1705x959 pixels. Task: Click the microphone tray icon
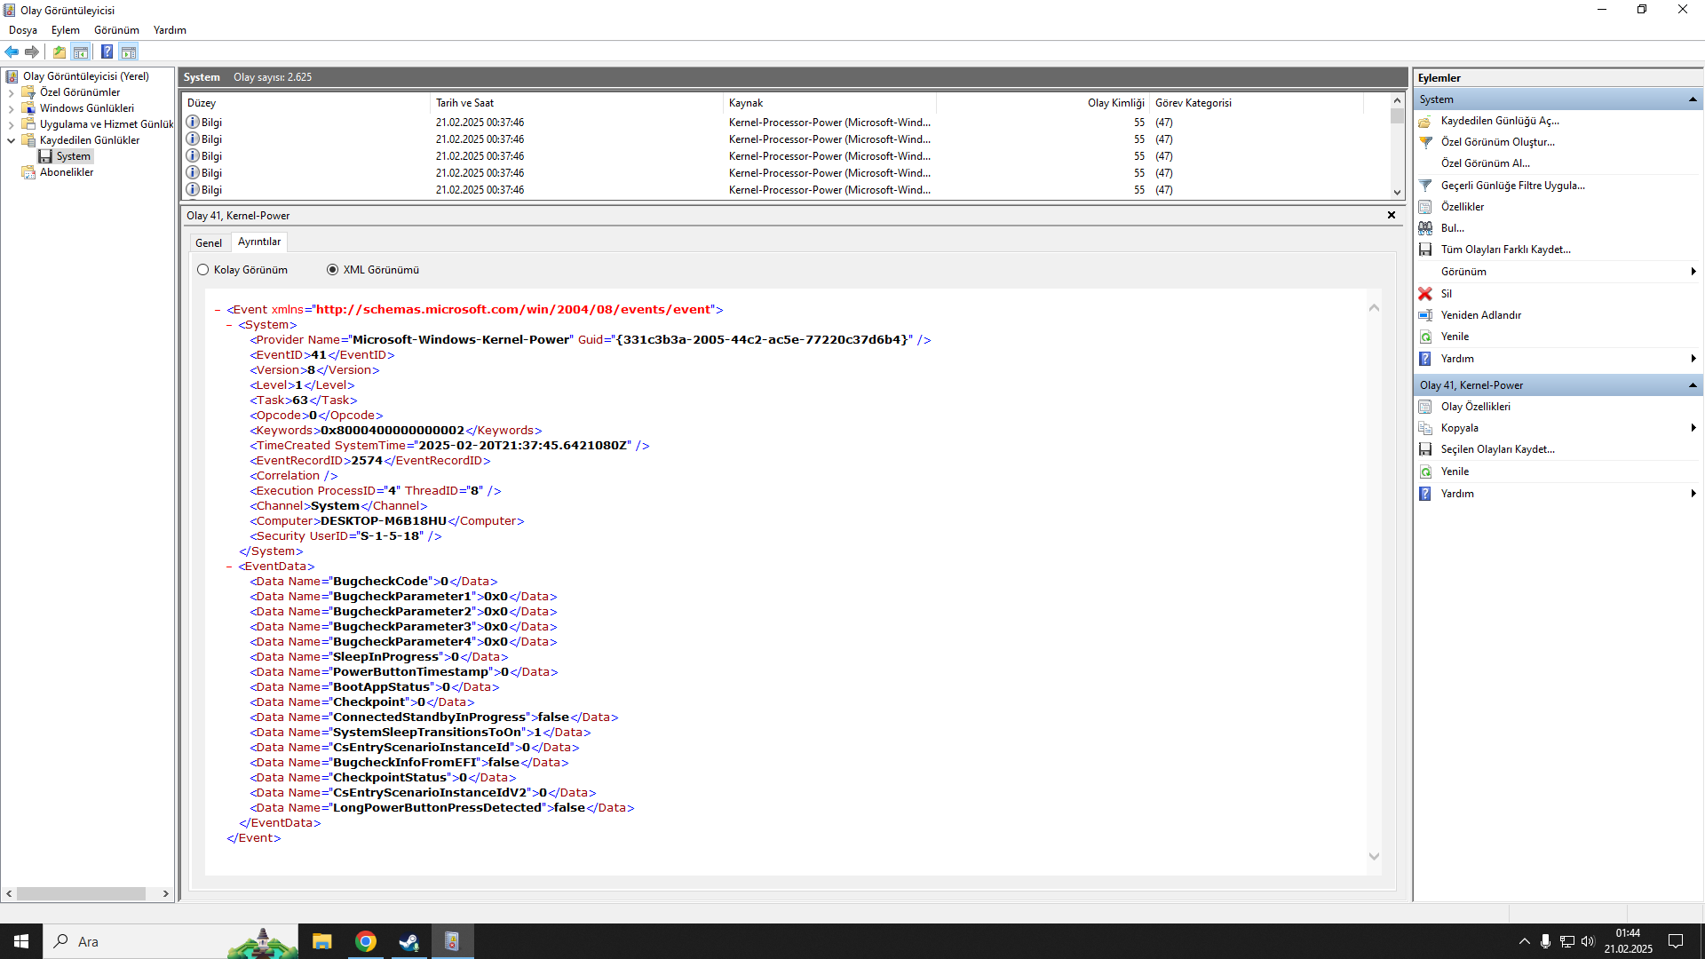coord(1545,941)
